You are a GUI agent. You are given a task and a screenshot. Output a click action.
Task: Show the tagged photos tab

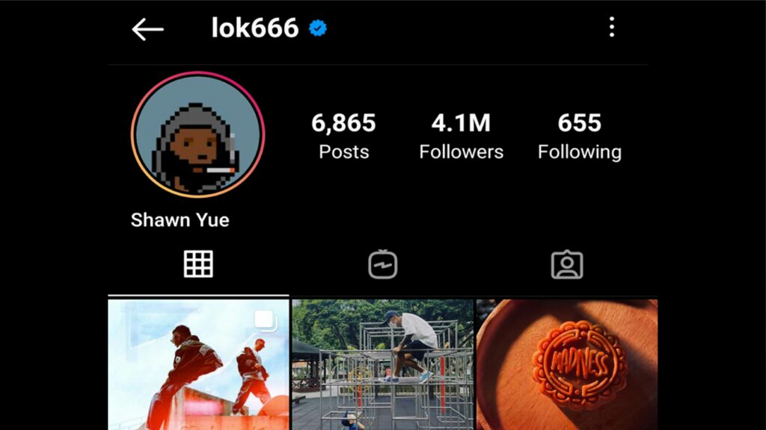click(567, 264)
